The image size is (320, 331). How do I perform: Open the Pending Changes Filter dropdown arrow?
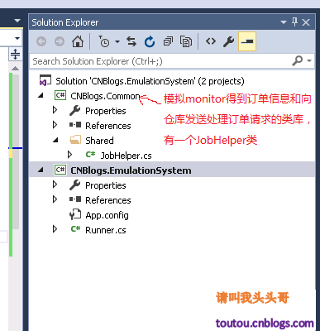point(117,41)
